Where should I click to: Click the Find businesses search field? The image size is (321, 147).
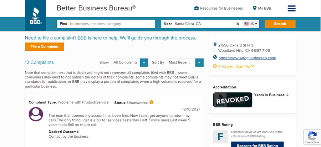[x=106, y=24]
